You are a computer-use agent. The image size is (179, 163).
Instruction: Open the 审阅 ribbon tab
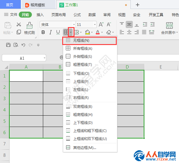click(x=107, y=15)
